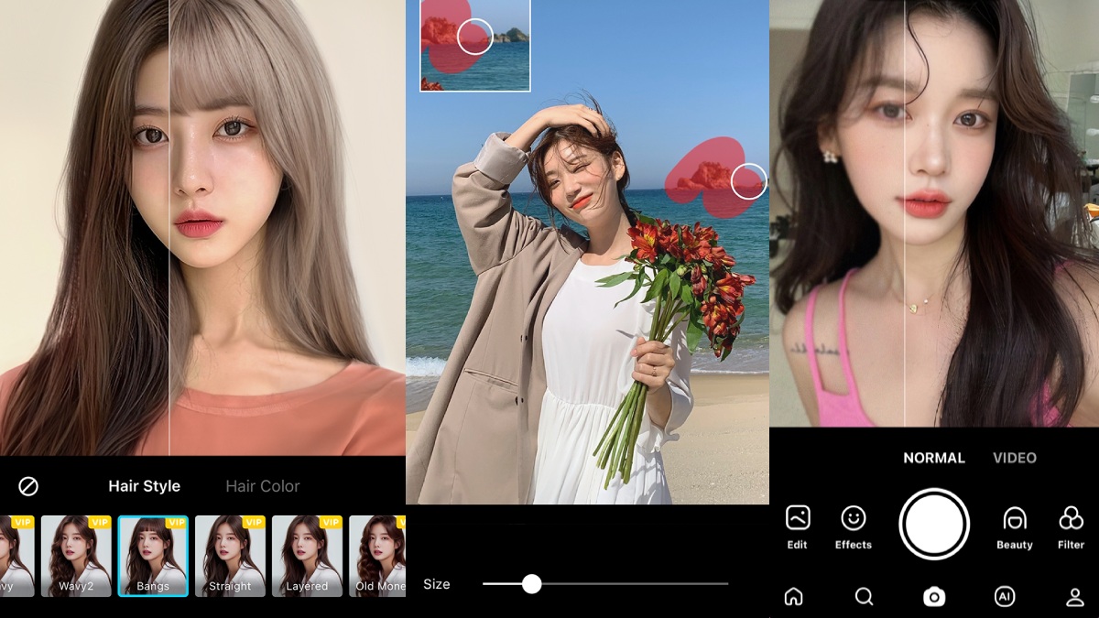1099x618 pixels.
Task: Open the Search magnifier icon
Action: click(x=864, y=597)
